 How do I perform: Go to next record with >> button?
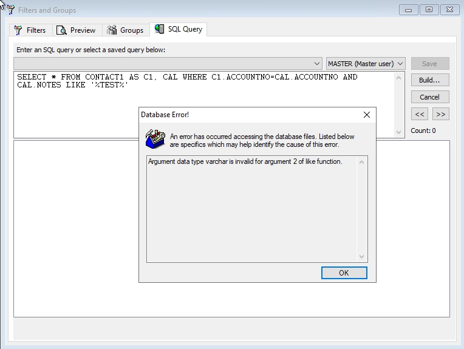(440, 114)
